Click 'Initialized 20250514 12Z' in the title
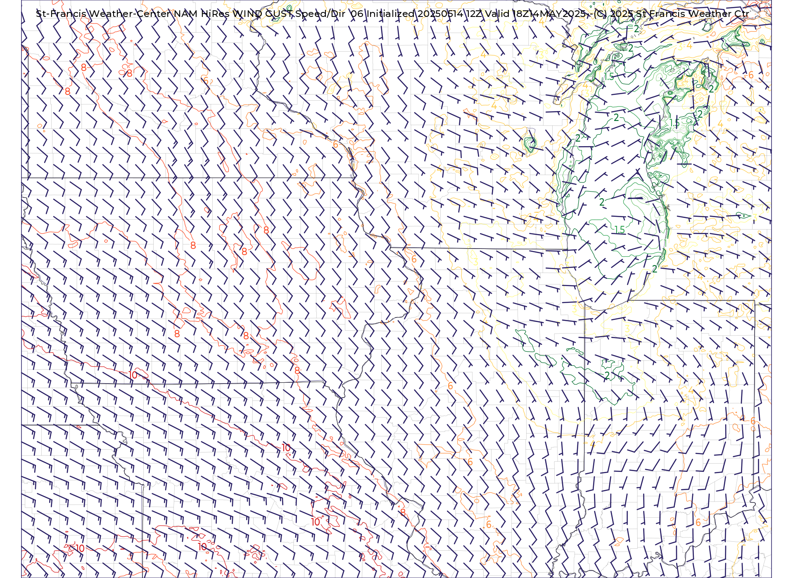The image size is (793, 578). (x=425, y=14)
